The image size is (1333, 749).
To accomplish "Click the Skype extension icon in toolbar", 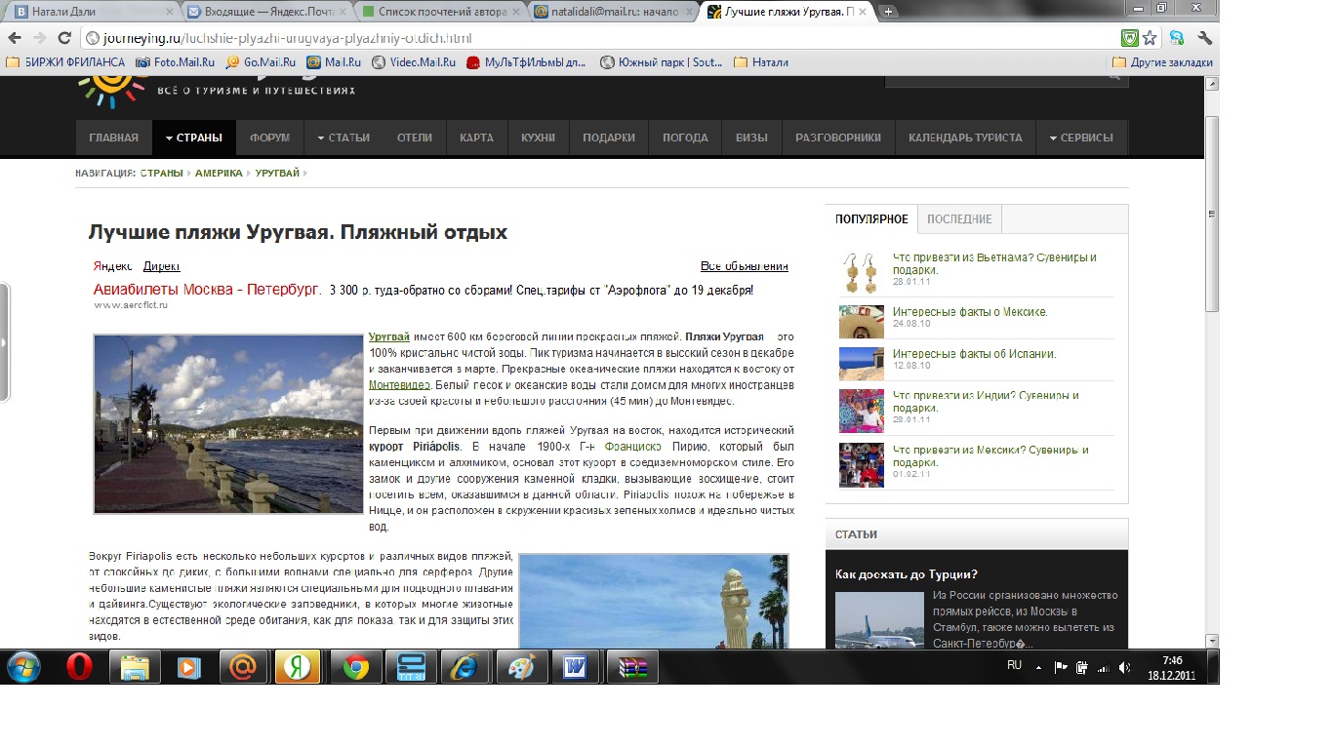I will [1178, 38].
